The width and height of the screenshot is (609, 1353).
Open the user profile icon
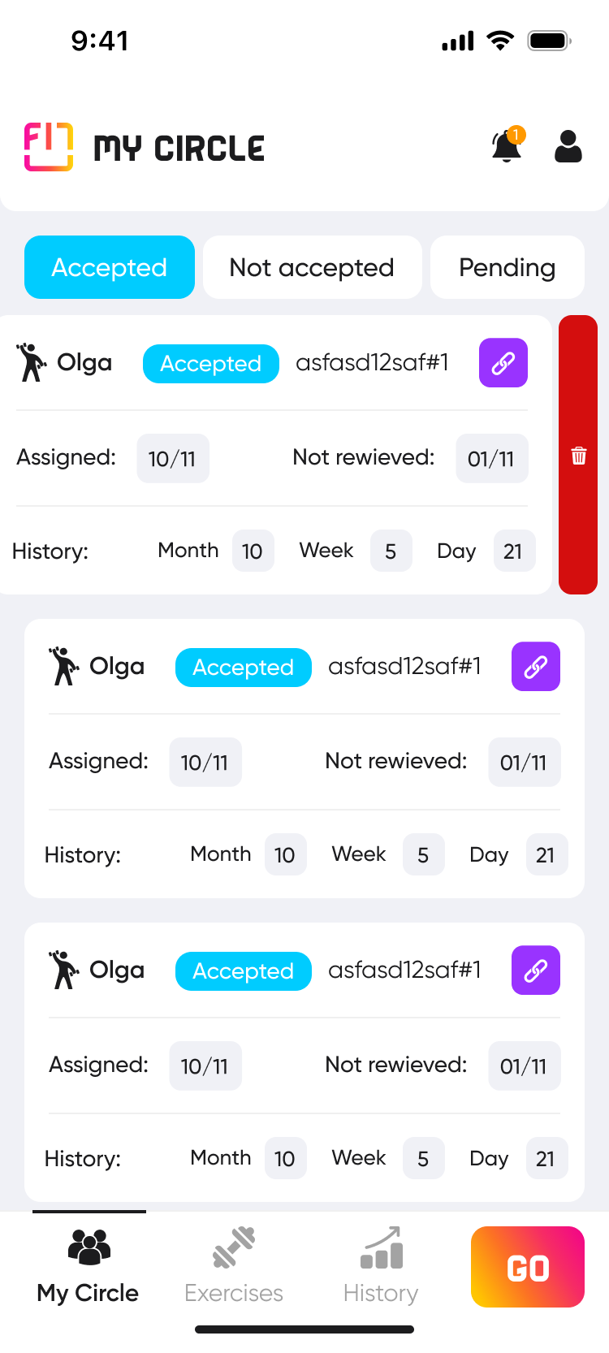pyautogui.click(x=568, y=146)
